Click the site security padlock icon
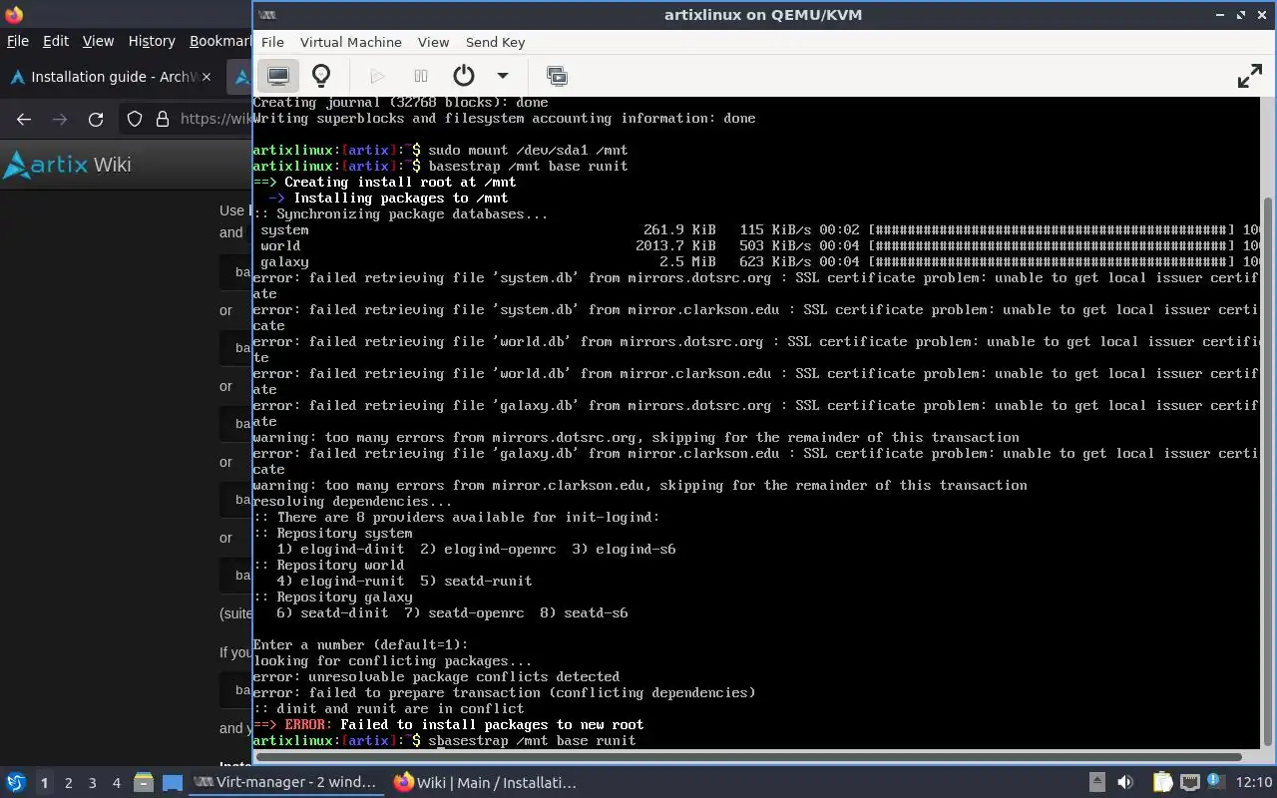 click(163, 119)
